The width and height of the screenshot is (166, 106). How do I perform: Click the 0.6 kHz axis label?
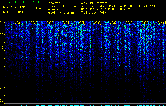click(2, 101)
